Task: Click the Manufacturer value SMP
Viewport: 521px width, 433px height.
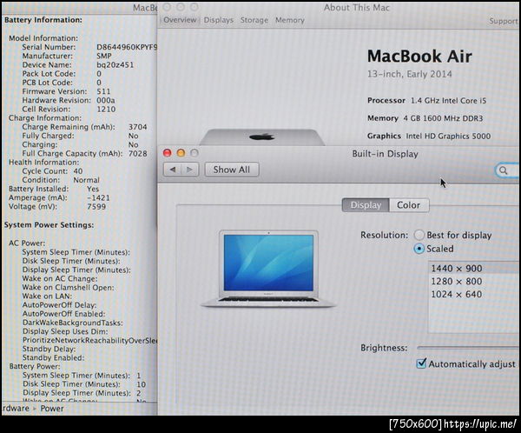Action: pos(104,56)
